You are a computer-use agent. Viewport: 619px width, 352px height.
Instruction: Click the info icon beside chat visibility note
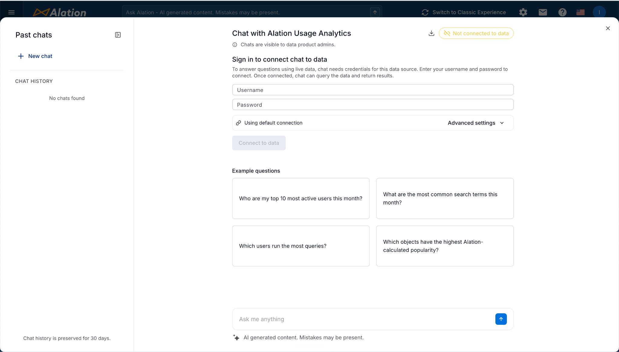click(235, 45)
